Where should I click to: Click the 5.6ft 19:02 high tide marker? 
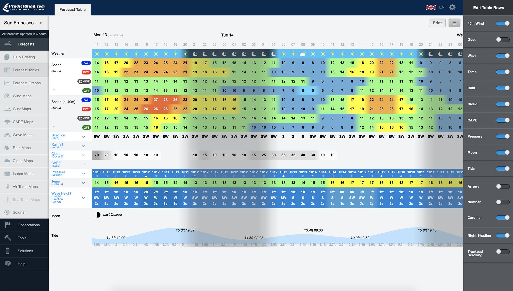pyautogui.click(x=185, y=230)
